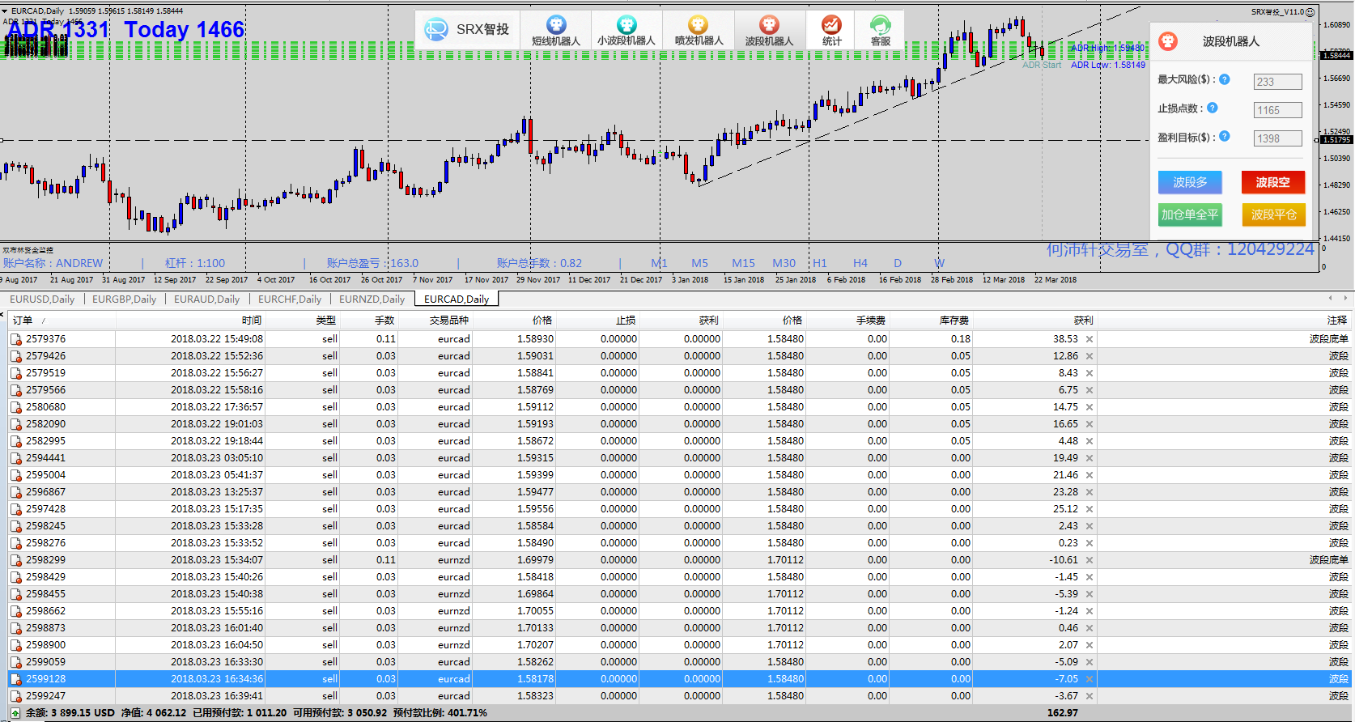
Task: Select the M15 timeframe
Action: click(743, 263)
